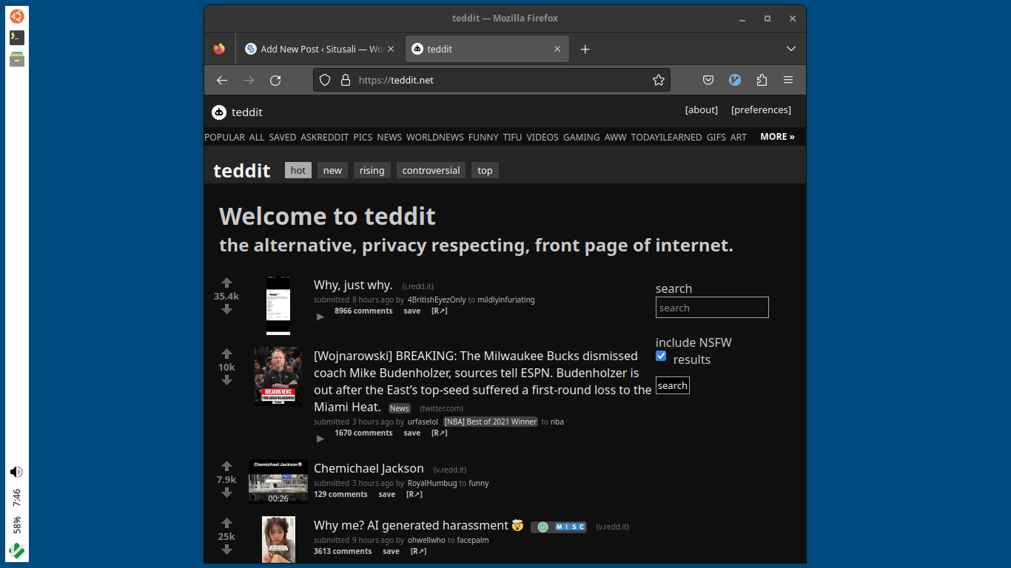Click into the teddit search text field

712,308
